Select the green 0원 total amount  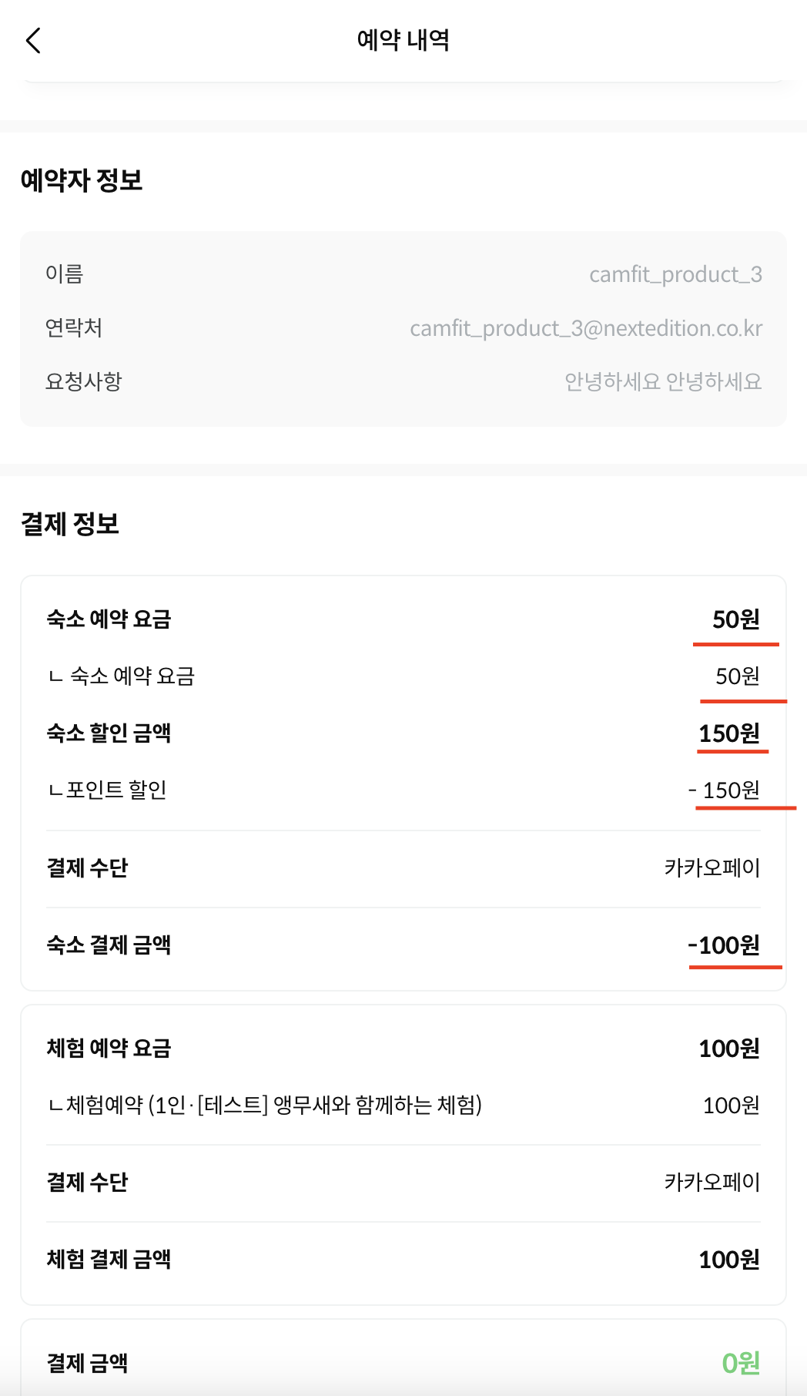(x=741, y=1363)
